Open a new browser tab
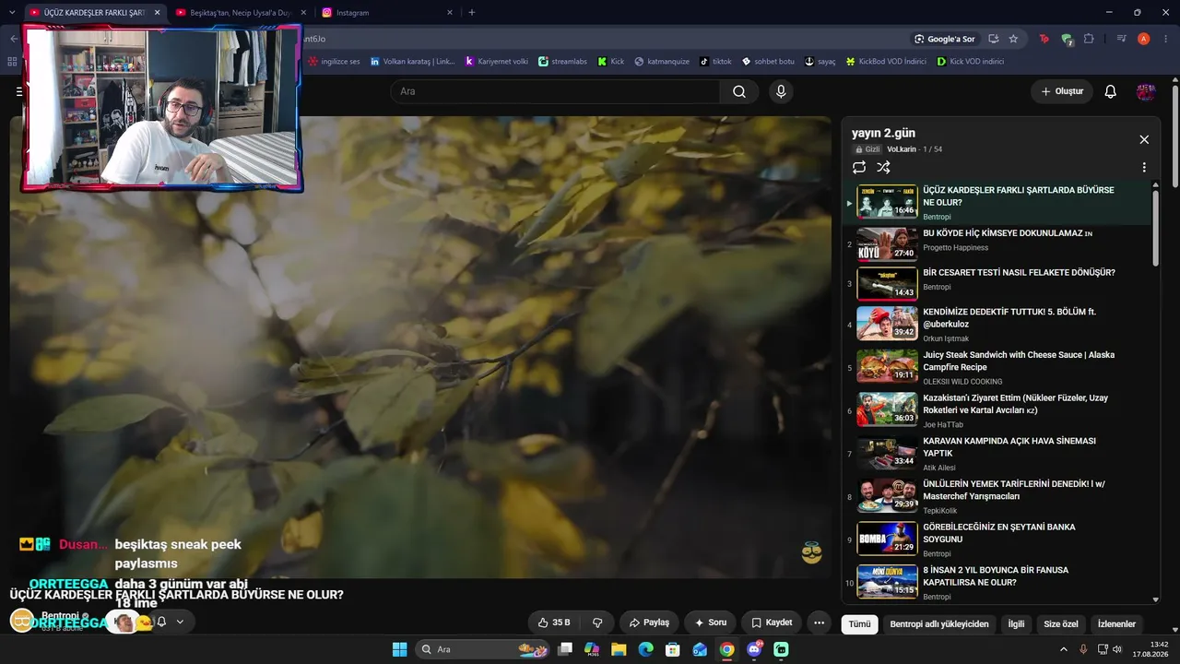Viewport: 1180px width, 664px height. [472, 13]
